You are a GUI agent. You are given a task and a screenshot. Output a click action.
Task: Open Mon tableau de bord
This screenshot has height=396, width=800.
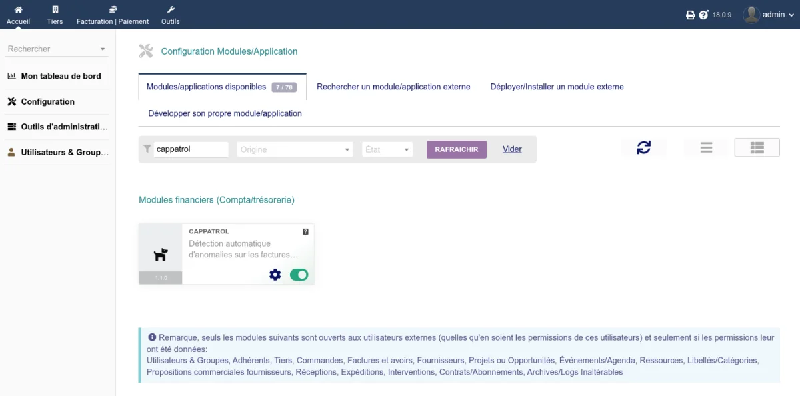pyautogui.click(x=61, y=76)
